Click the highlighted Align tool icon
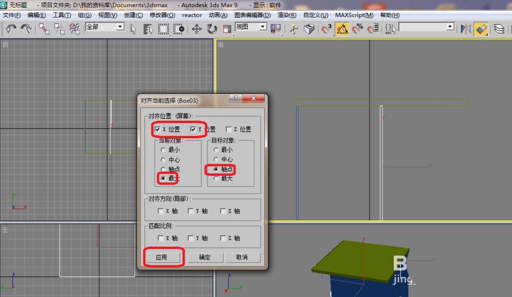 [x=481, y=29]
